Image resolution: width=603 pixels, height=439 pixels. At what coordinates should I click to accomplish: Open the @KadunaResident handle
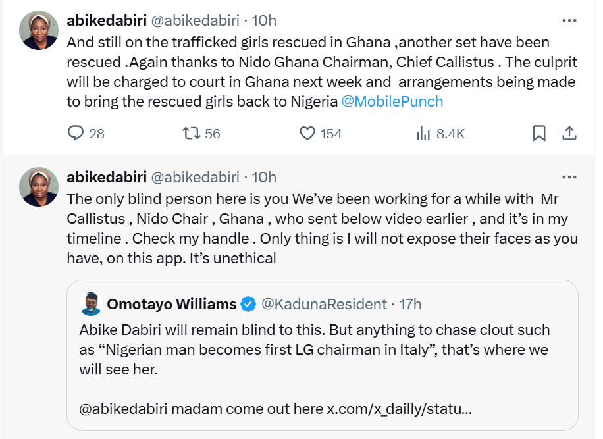[x=324, y=304]
